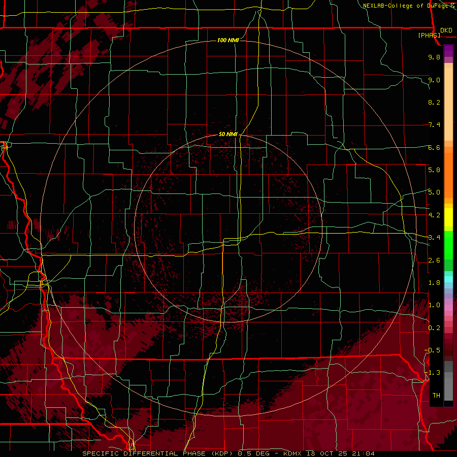Image resolution: width=457 pixels, height=457 pixels.
Task: Click the 5.8 value on the color scale
Action: coord(434,170)
